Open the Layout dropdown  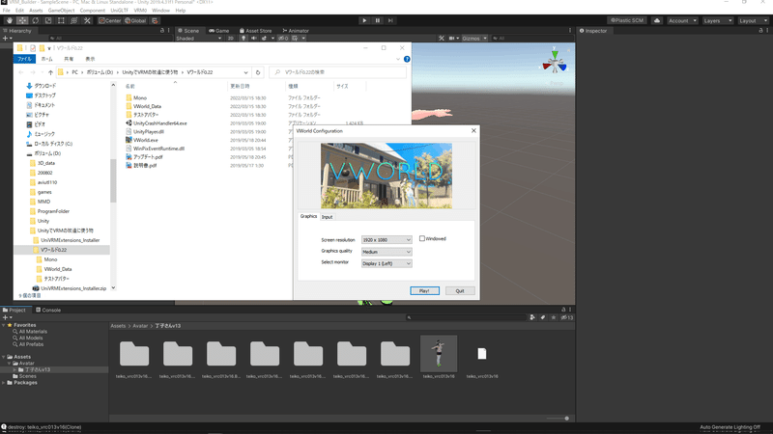[x=753, y=20]
